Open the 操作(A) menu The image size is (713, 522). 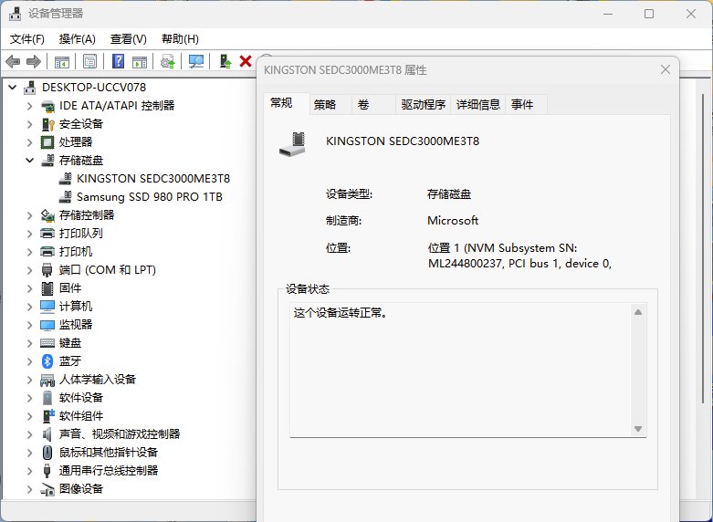click(x=78, y=39)
